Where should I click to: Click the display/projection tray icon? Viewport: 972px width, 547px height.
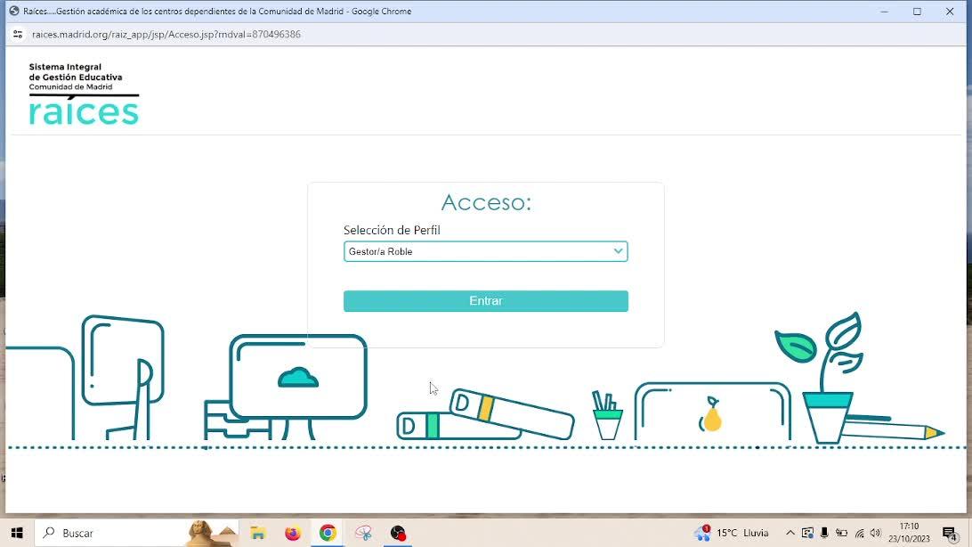(807, 533)
